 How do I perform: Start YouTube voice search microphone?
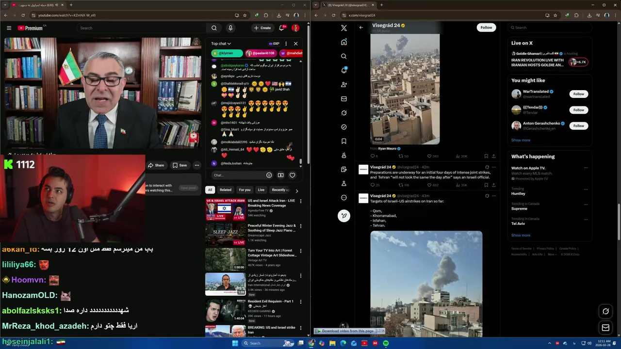(230, 28)
